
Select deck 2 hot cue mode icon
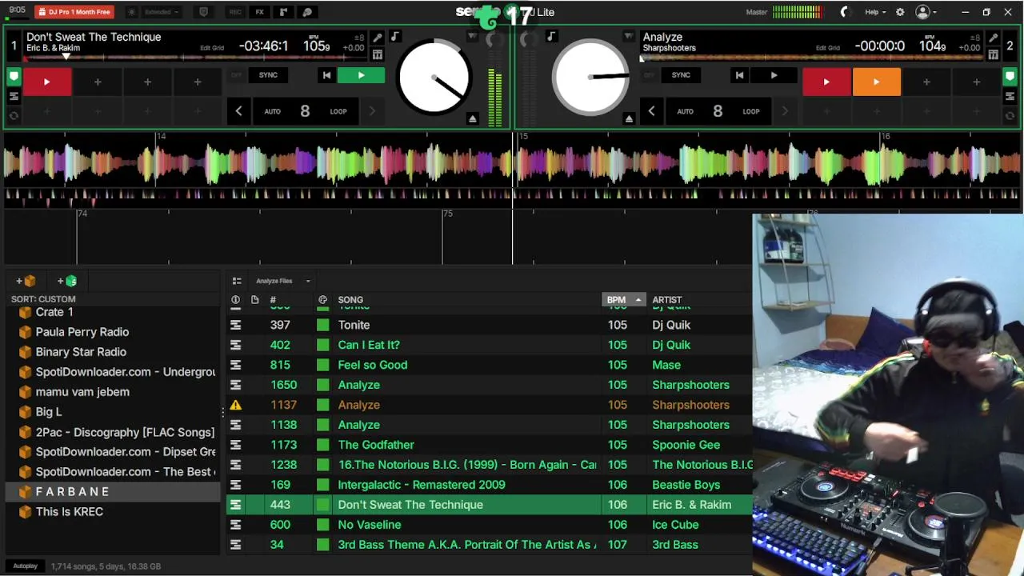(x=1010, y=78)
